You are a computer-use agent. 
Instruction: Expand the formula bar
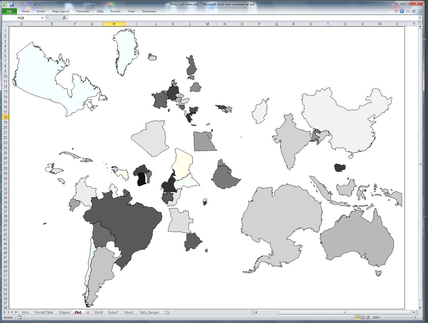[x=420, y=18]
